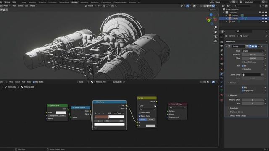Click Diffuse BSDF color swatch
This screenshot has height=151, width=269.
(61, 112)
